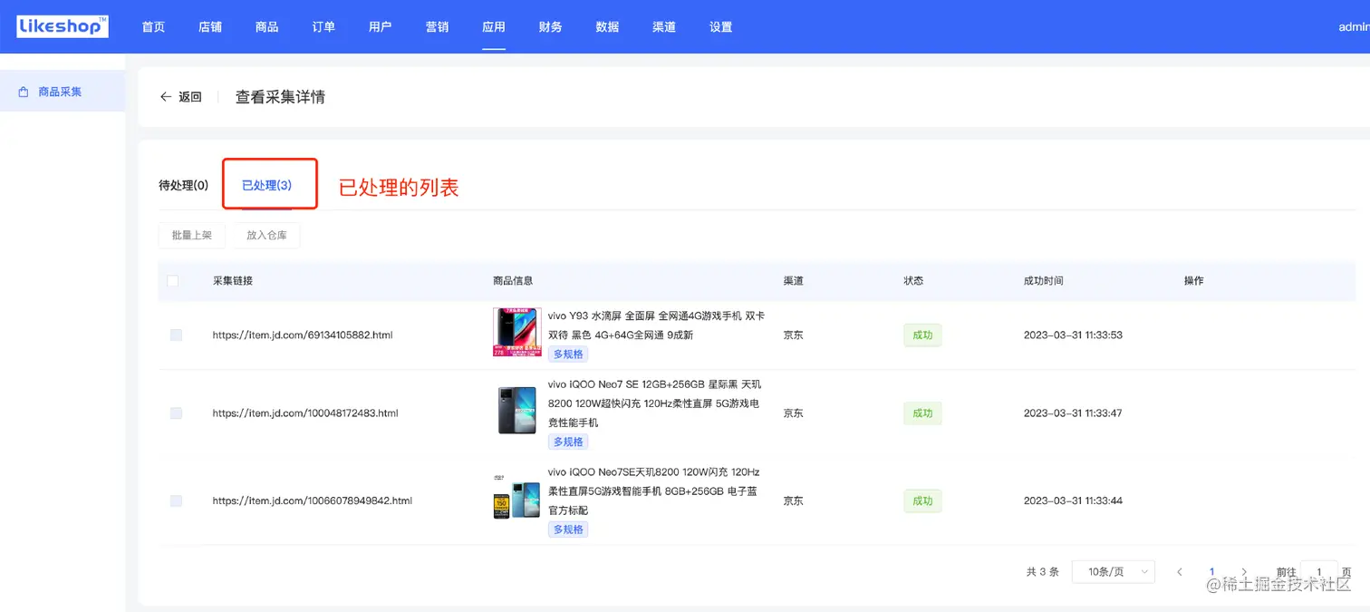Screen dimensions: 1370x612
Task: Click the iQOO Neo7 SE 12GB product thumbnail
Action: [516, 411]
